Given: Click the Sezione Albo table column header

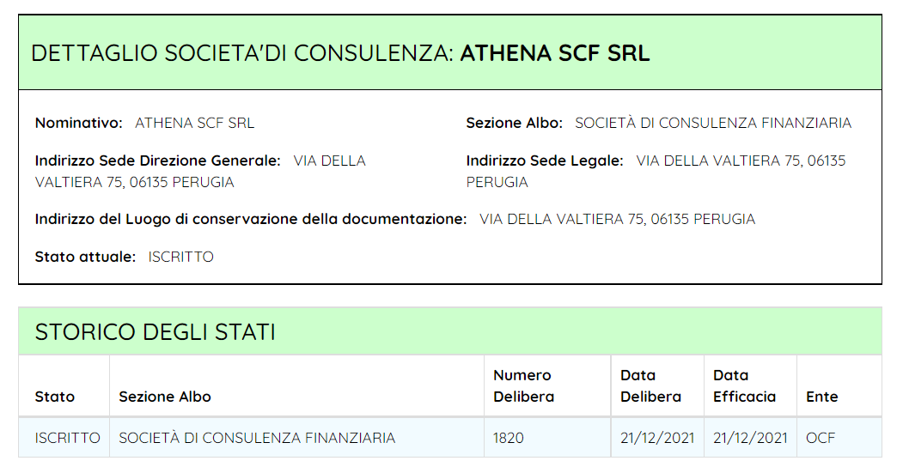Looking at the screenshot, I should coord(165,397).
